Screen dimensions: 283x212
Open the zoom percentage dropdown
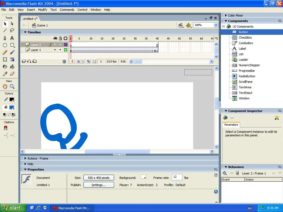coord(216,25)
